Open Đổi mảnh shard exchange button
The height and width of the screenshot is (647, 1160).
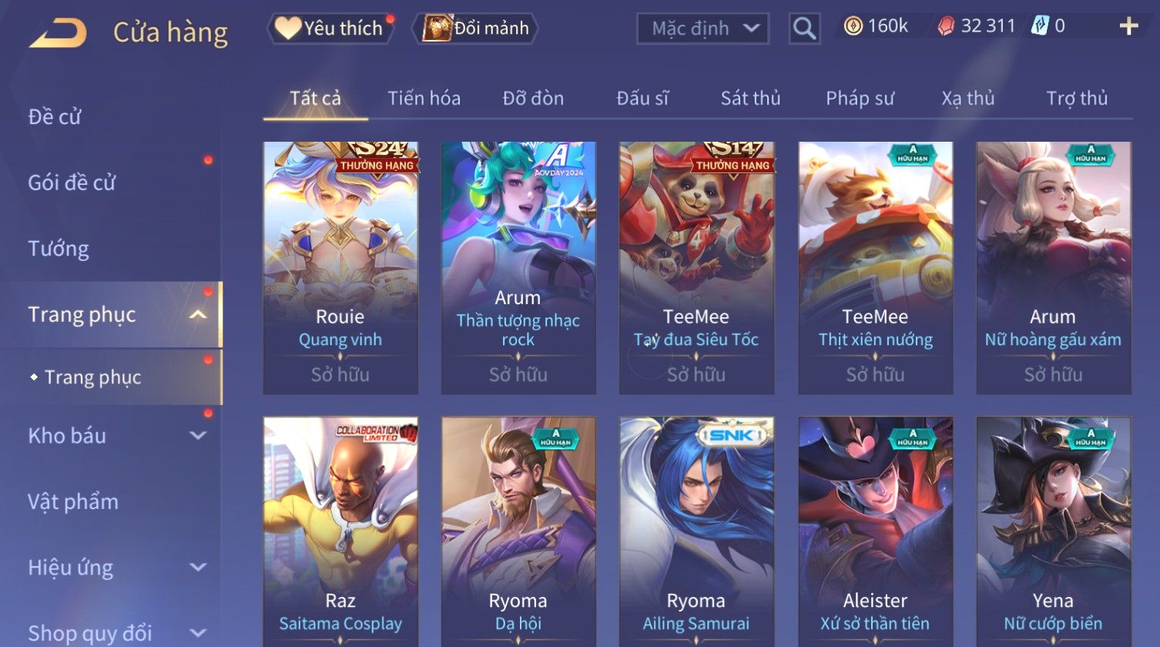point(475,28)
